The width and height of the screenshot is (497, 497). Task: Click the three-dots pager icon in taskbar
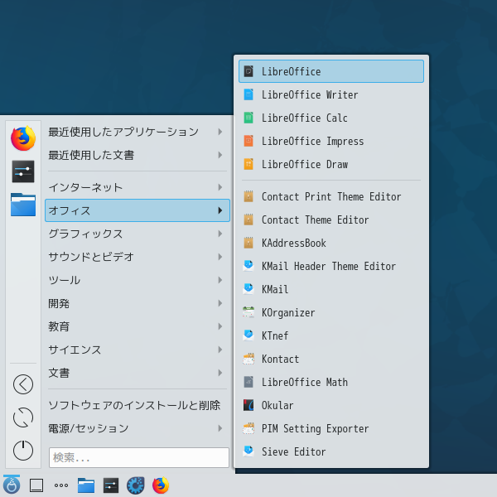click(60, 485)
